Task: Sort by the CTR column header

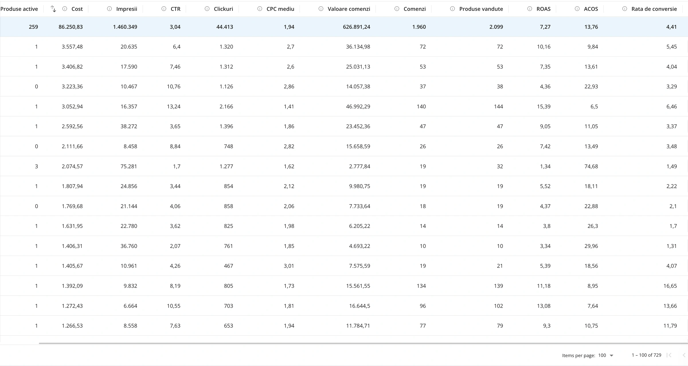Action: coord(175,9)
